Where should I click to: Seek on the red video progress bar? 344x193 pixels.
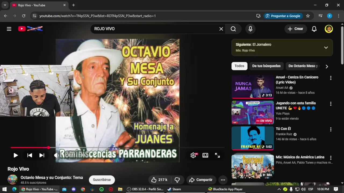click(x=117, y=147)
